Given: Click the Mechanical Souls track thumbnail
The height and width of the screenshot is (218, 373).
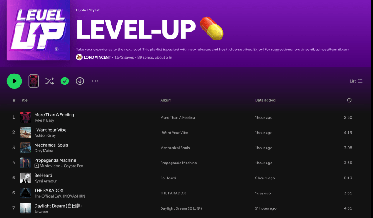Looking at the screenshot, I should pos(25,148).
